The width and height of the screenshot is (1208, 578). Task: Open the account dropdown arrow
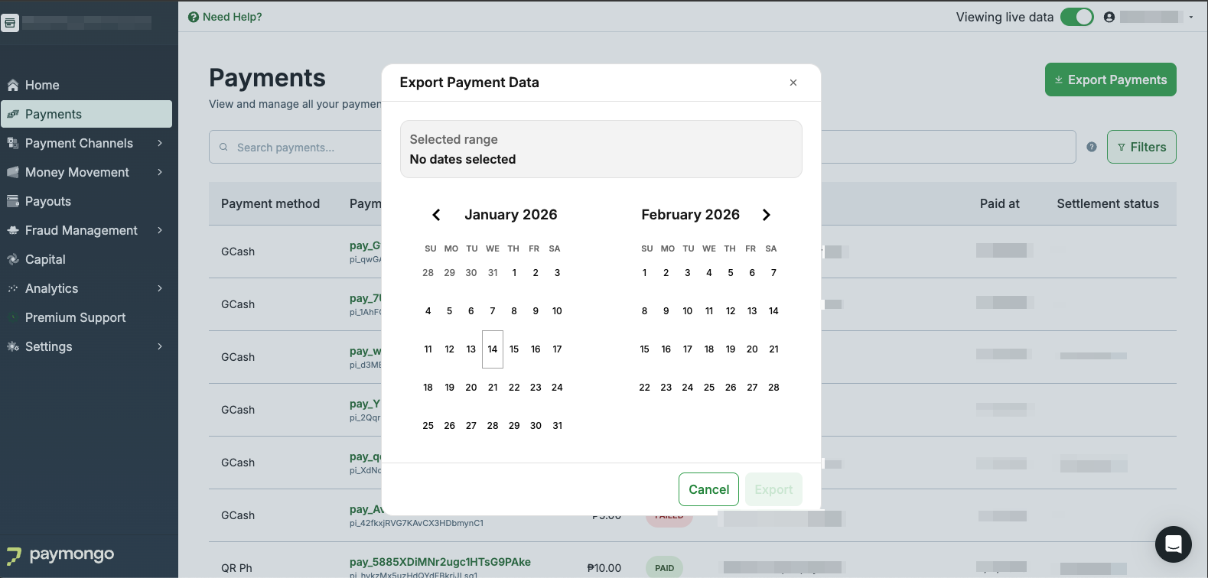pyautogui.click(x=1191, y=17)
